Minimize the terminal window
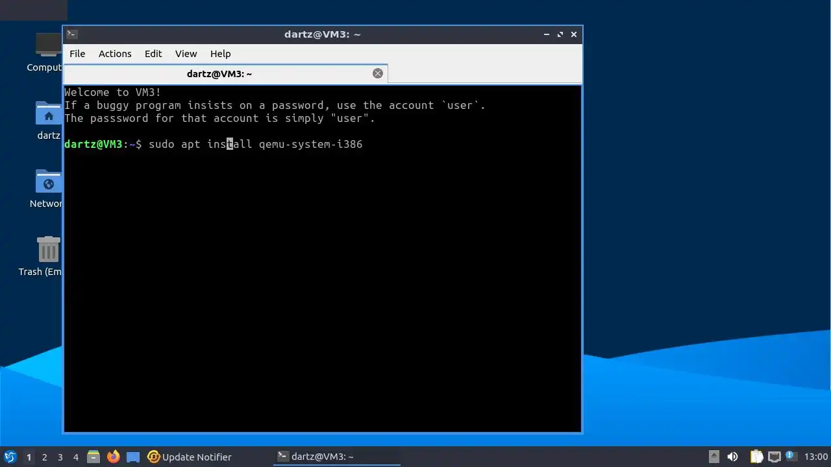831x467 pixels. pos(545,34)
